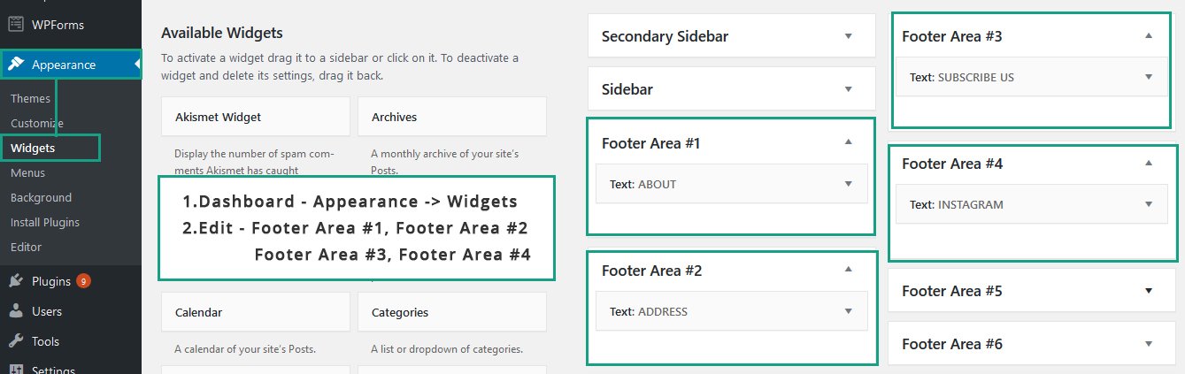Screen dimensions: 1185x374
Task: Click the WPForms icon in sidebar
Action: pyautogui.click(x=16, y=25)
